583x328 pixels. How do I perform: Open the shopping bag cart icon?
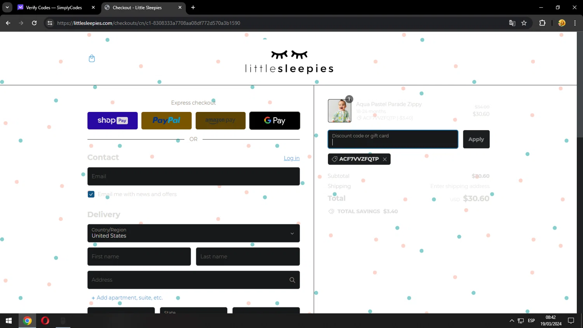click(92, 59)
